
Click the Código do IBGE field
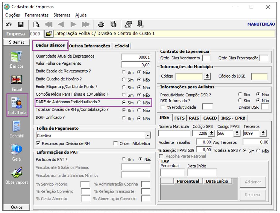259,76
